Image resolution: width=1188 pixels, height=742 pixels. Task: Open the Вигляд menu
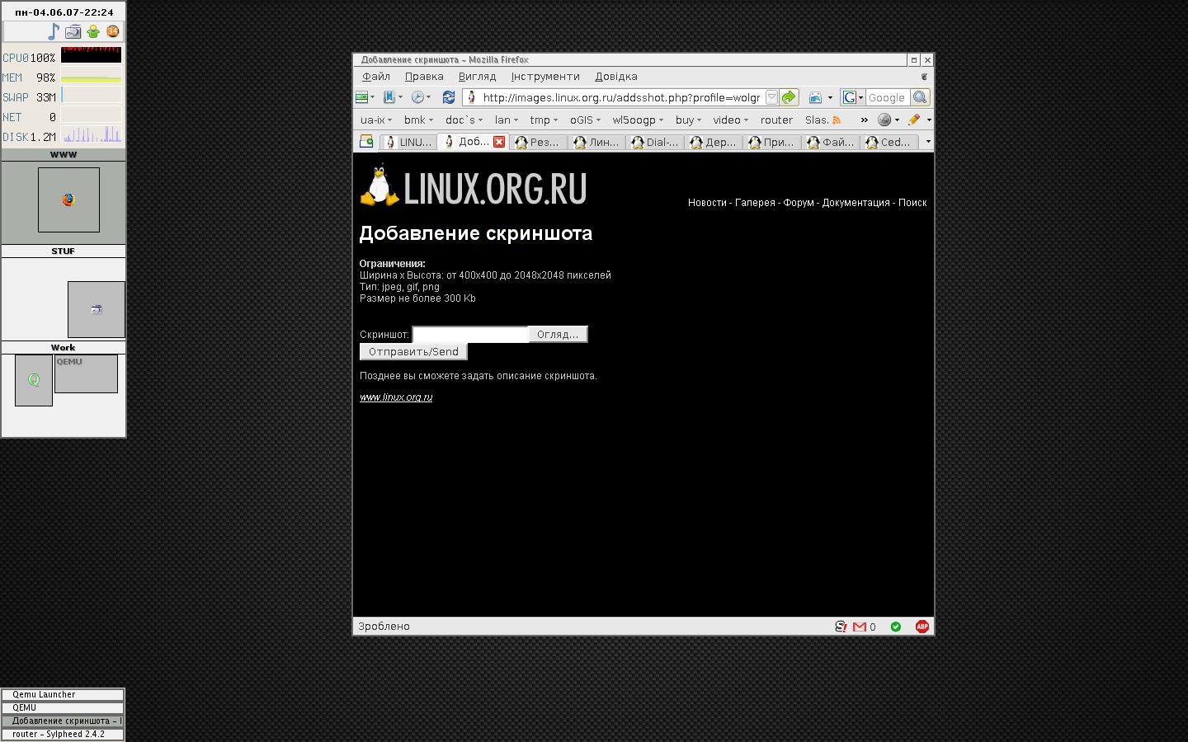pyautogui.click(x=477, y=77)
